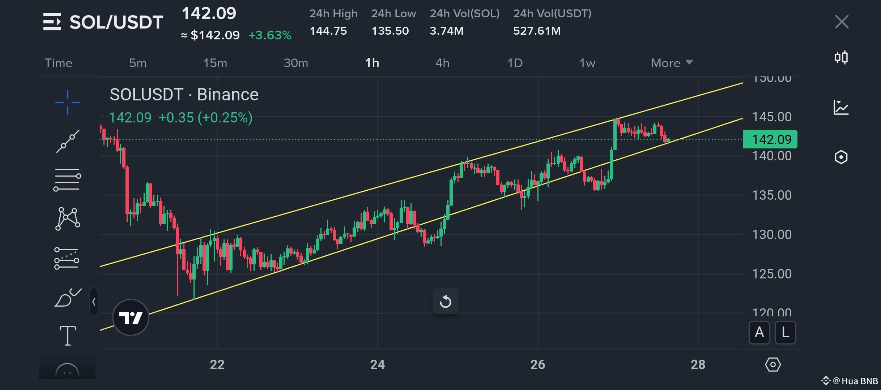Select the crosshair cursor tool
Screen dimensions: 881x390
68,103
